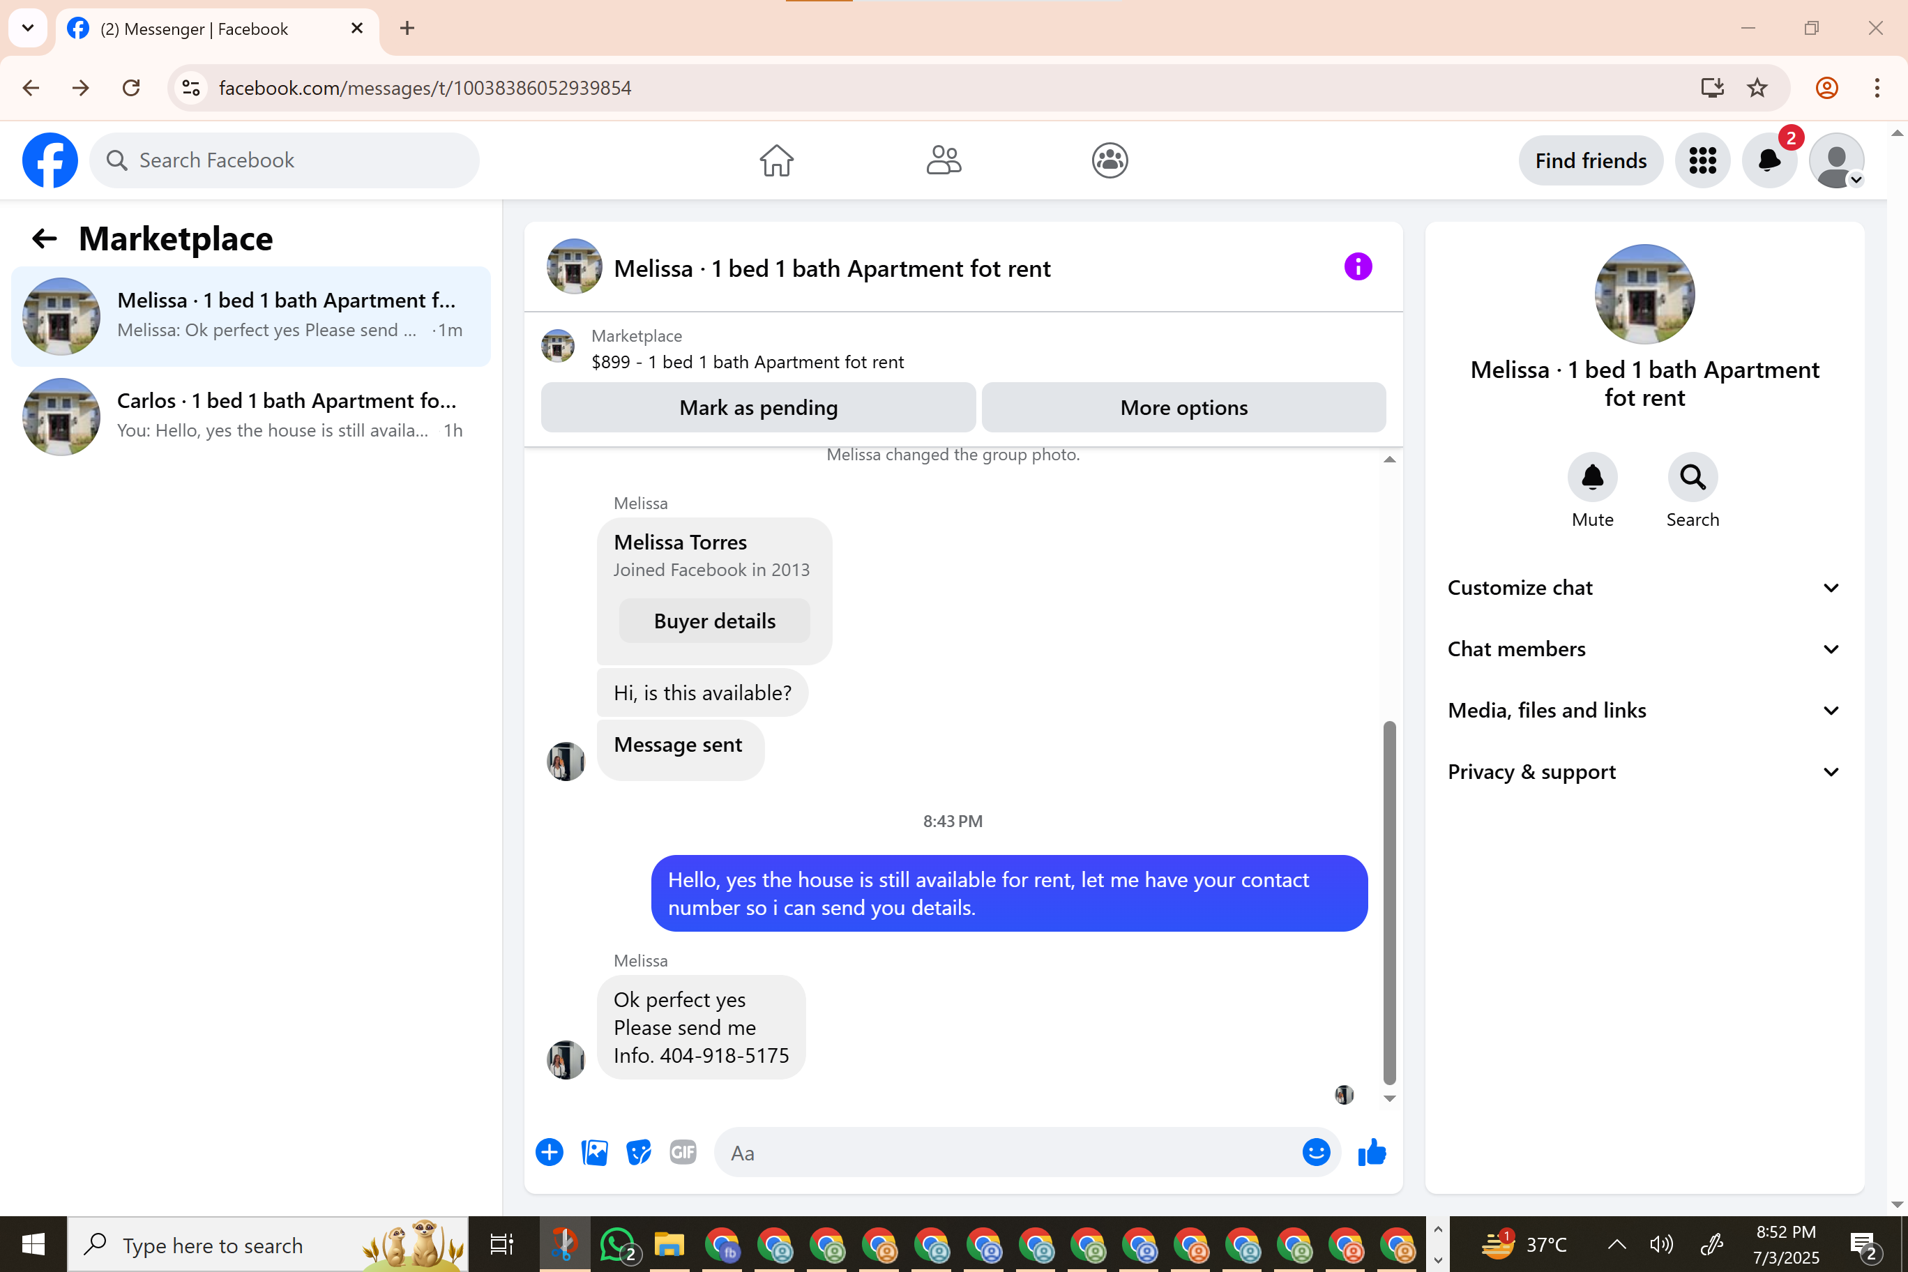
Task: Open the Facebook menu grid icon
Action: pos(1702,160)
